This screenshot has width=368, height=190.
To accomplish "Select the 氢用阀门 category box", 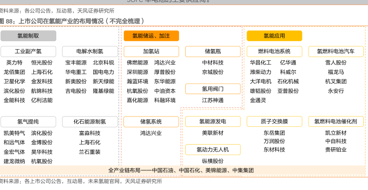I will [213, 89].
